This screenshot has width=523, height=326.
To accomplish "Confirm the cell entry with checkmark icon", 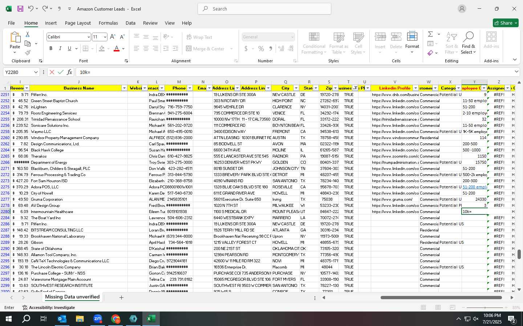I will tap(61, 72).
